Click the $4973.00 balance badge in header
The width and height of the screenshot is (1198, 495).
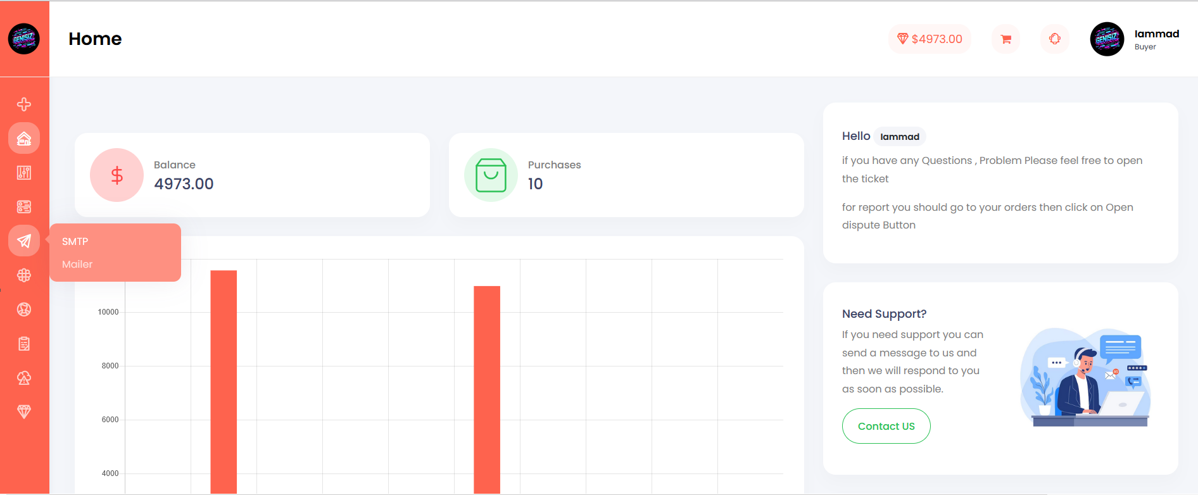[930, 39]
